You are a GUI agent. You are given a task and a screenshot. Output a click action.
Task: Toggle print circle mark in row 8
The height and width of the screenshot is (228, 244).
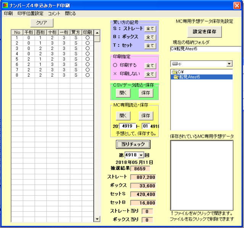click(x=87, y=75)
